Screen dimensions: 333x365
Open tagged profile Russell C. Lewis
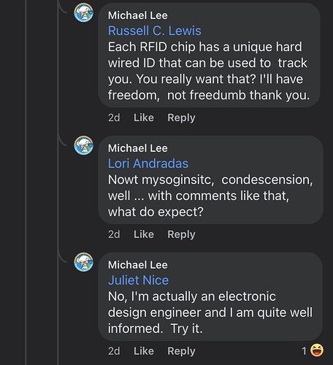click(x=155, y=31)
